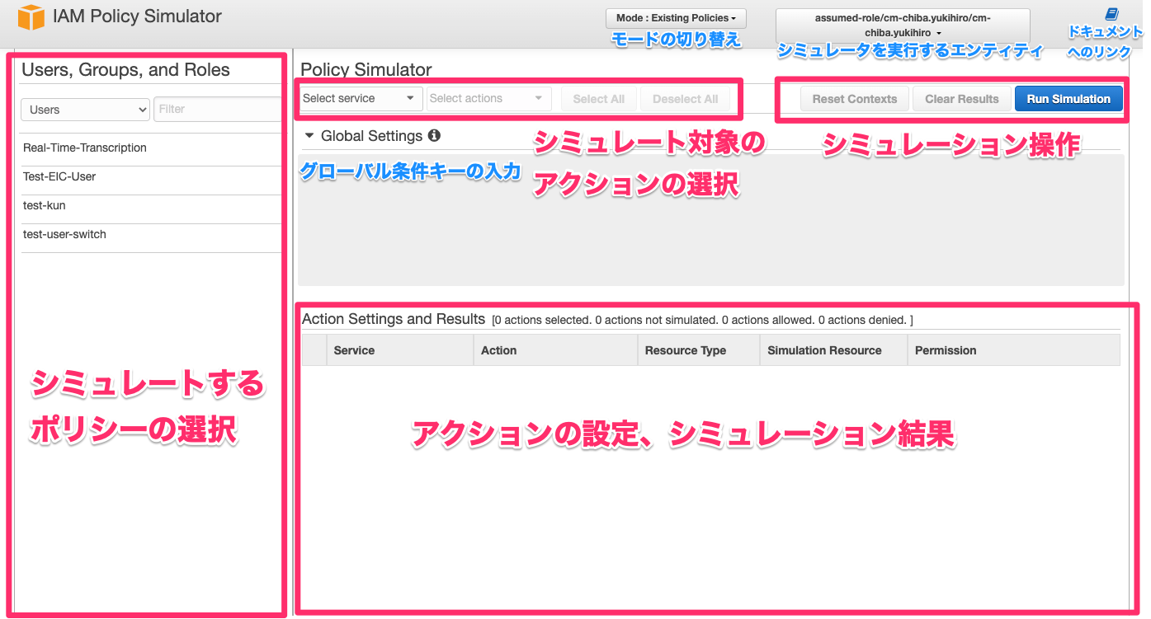Open the Select actions dropdown
The image size is (1151, 619).
pyautogui.click(x=488, y=97)
